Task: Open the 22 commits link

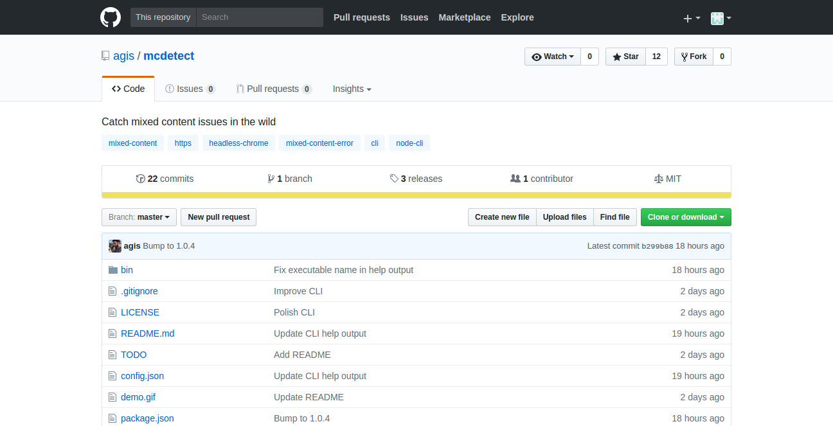Action: tap(165, 179)
